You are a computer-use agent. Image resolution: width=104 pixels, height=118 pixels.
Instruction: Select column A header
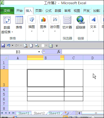tap(18, 58)
